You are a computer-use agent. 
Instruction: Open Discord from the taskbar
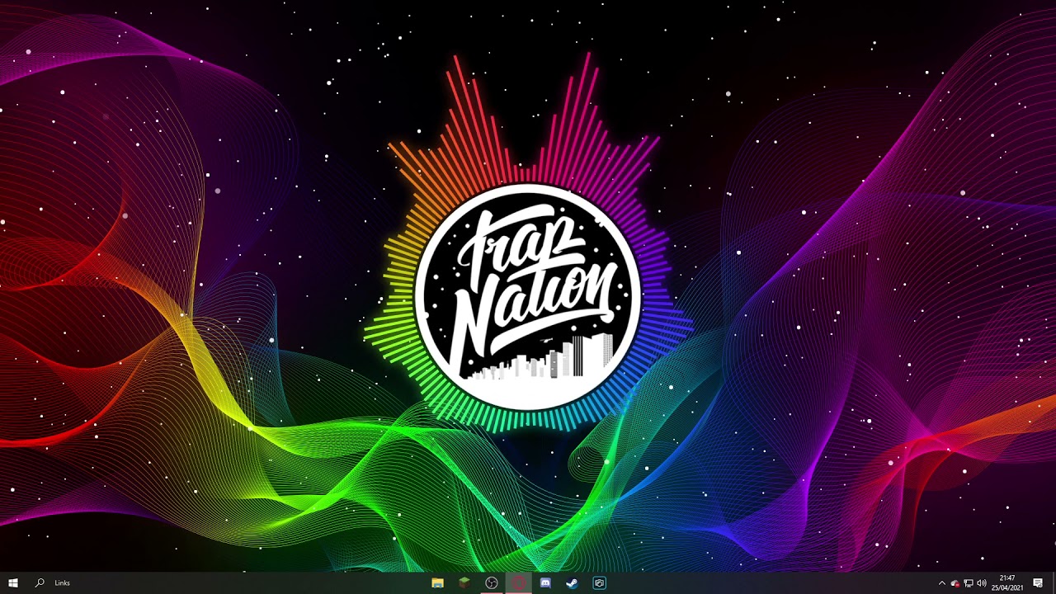point(545,583)
